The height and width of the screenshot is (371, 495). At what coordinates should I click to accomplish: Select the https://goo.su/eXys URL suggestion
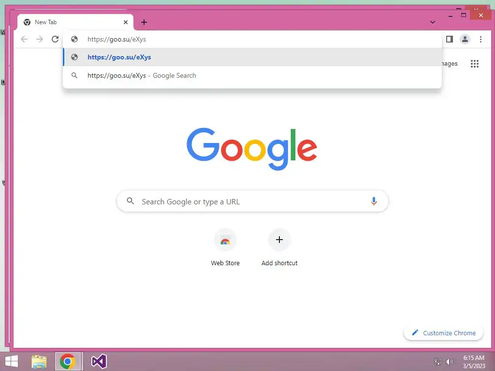coord(252,57)
